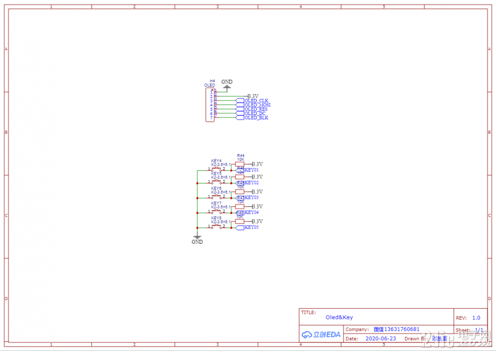Click the KEY8 designator text
This screenshot has width=496, height=351.
point(216,218)
